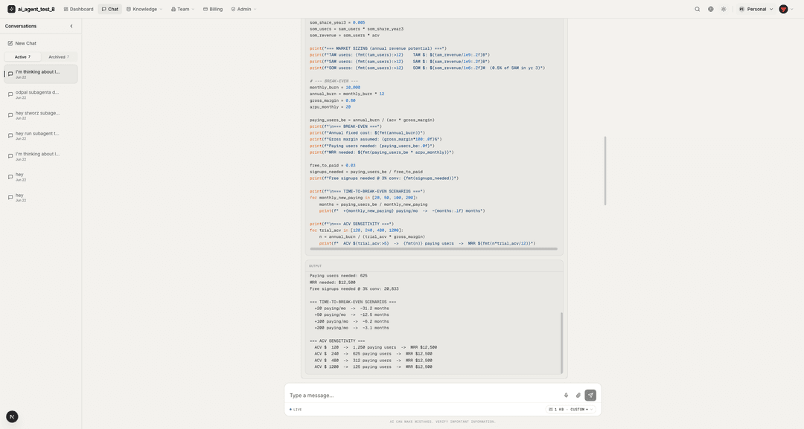Image resolution: width=804 pixels, height=429 pixels.
Task: Click the red user avatar
Action: point(783,9)
